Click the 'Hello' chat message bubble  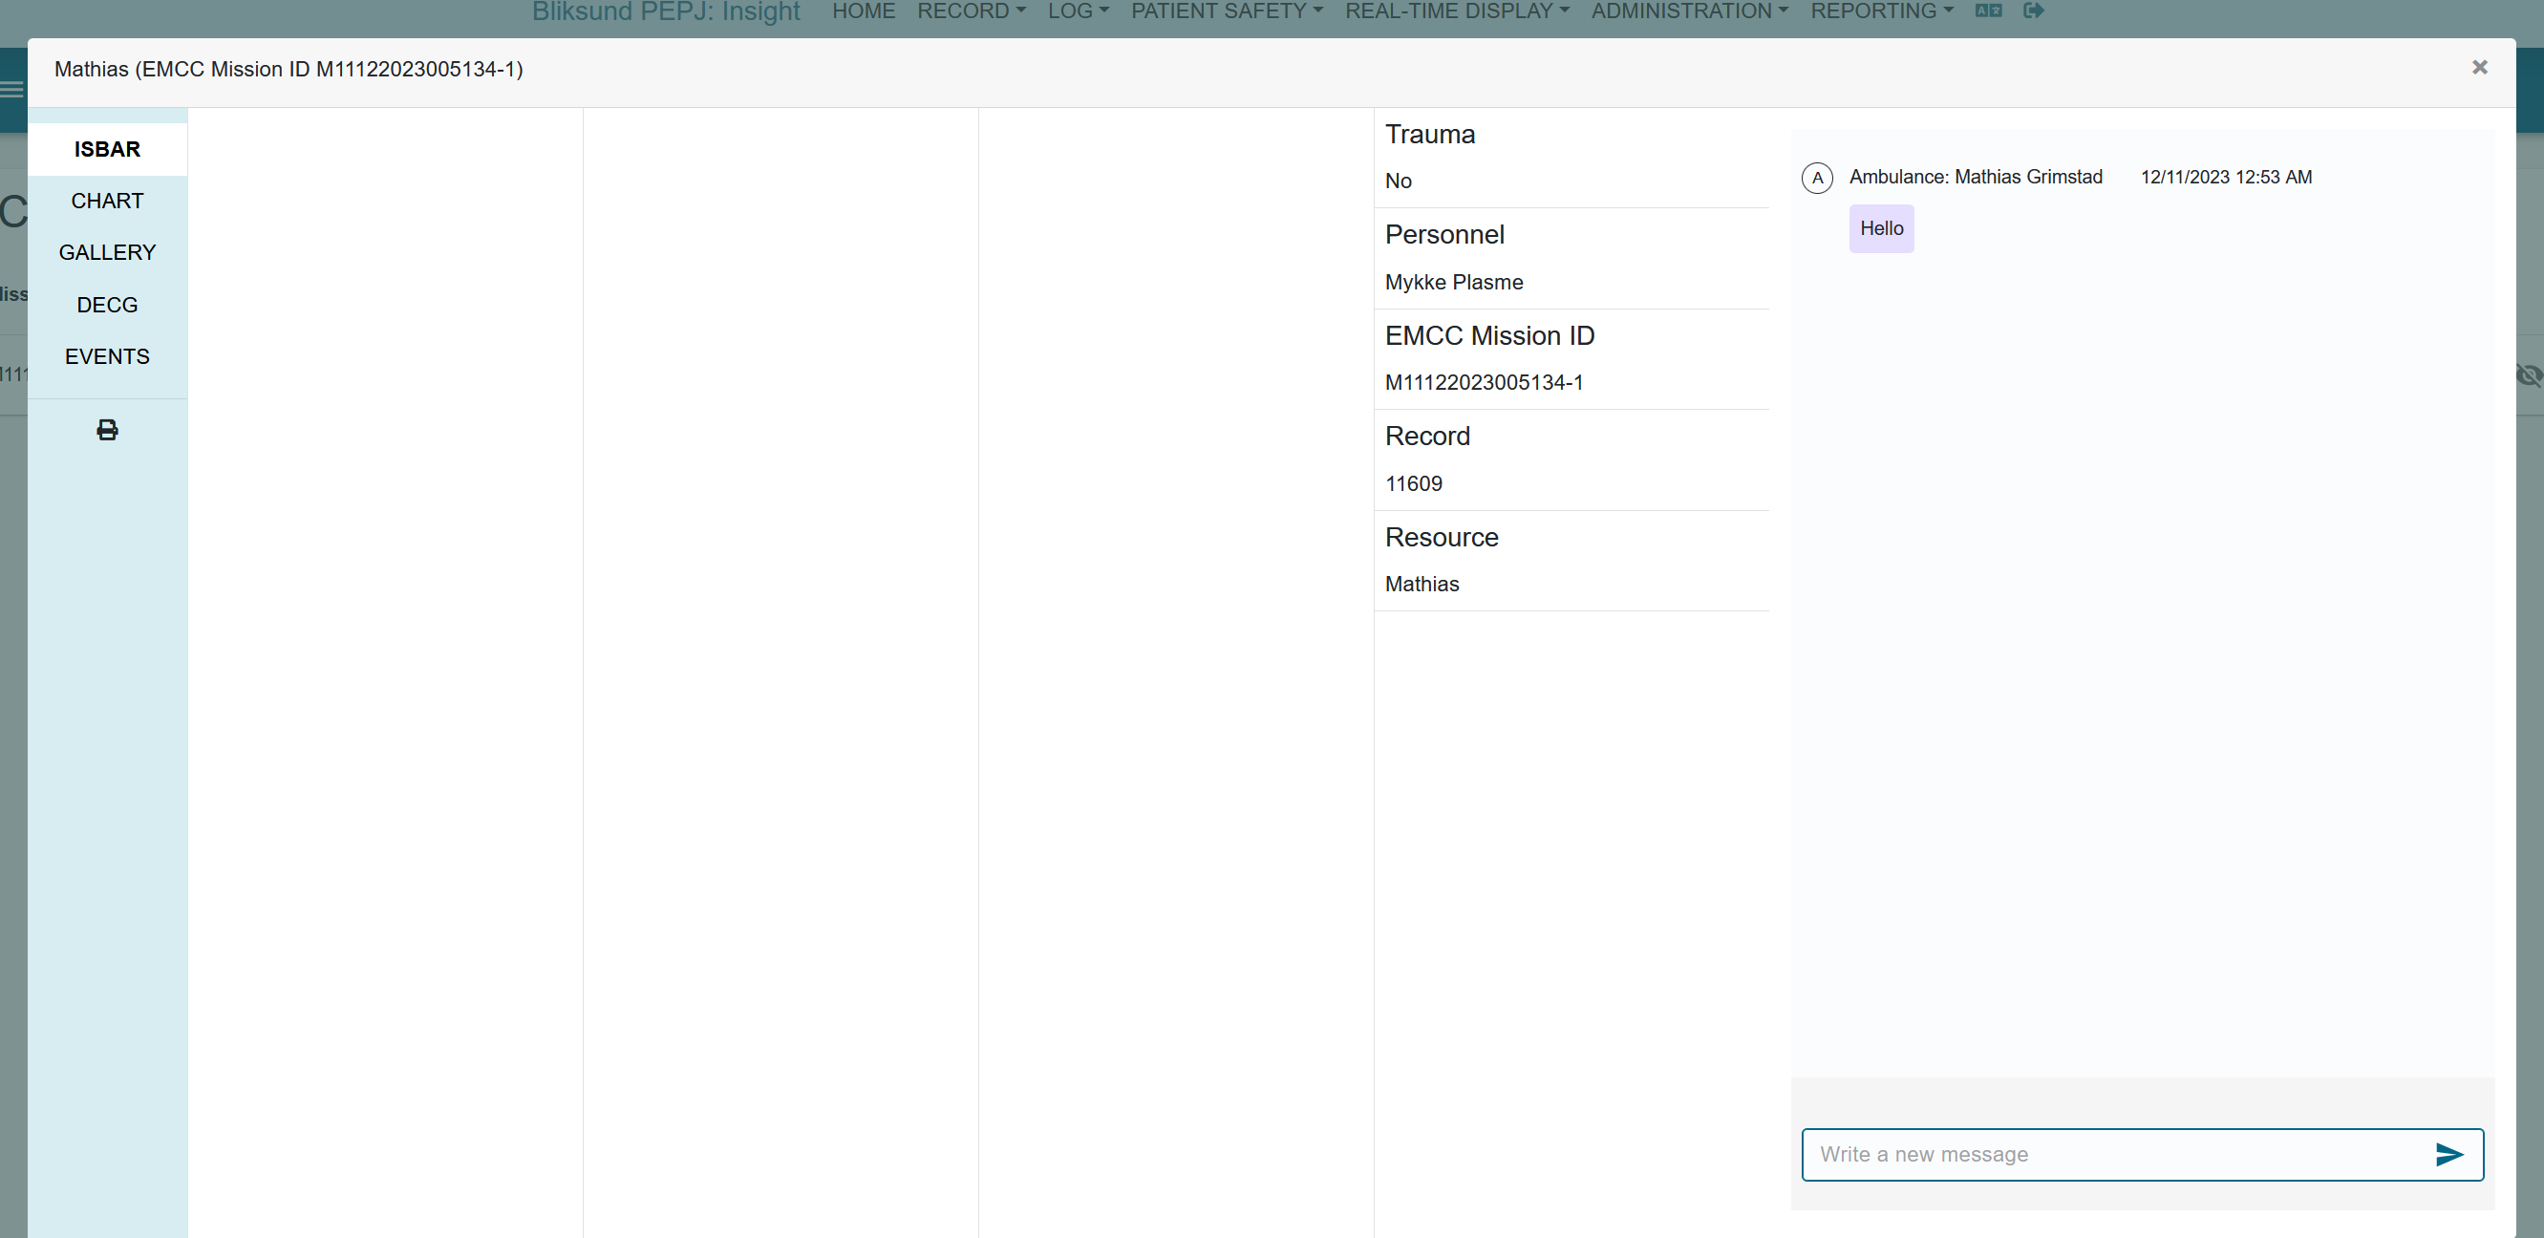[1881, 229]
